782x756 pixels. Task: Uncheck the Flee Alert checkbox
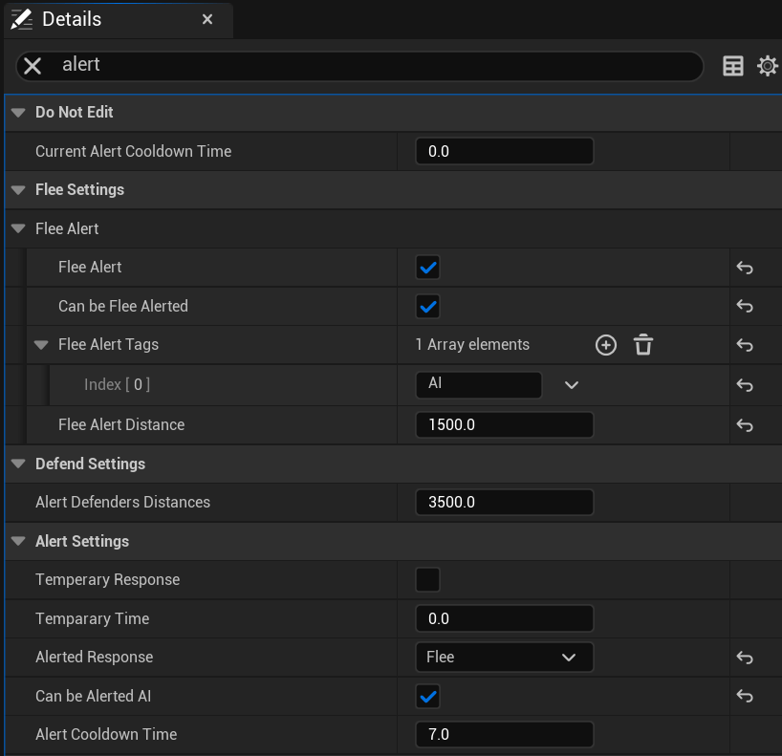(428, 268)
